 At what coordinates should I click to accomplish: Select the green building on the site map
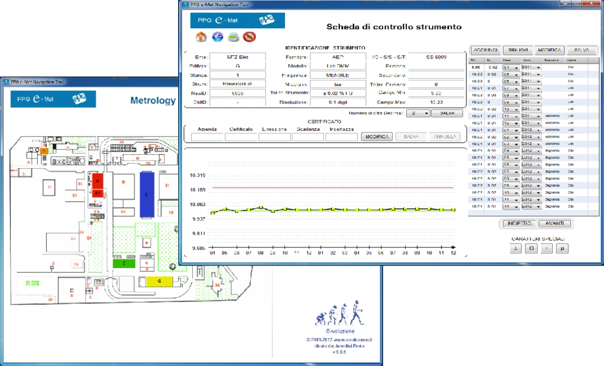click(124, 262)
